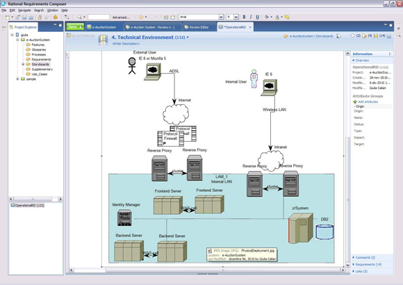Click the yellow Back arrow in the toolbar
The height and width of the screenshot is (285, 403).
141,17
